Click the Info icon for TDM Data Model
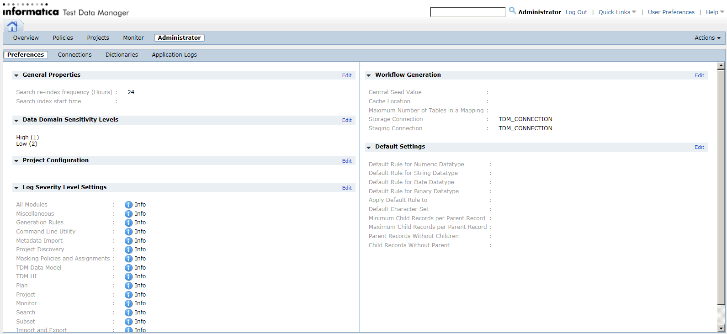This screenshot has width=727, height=334. point(128,268)
